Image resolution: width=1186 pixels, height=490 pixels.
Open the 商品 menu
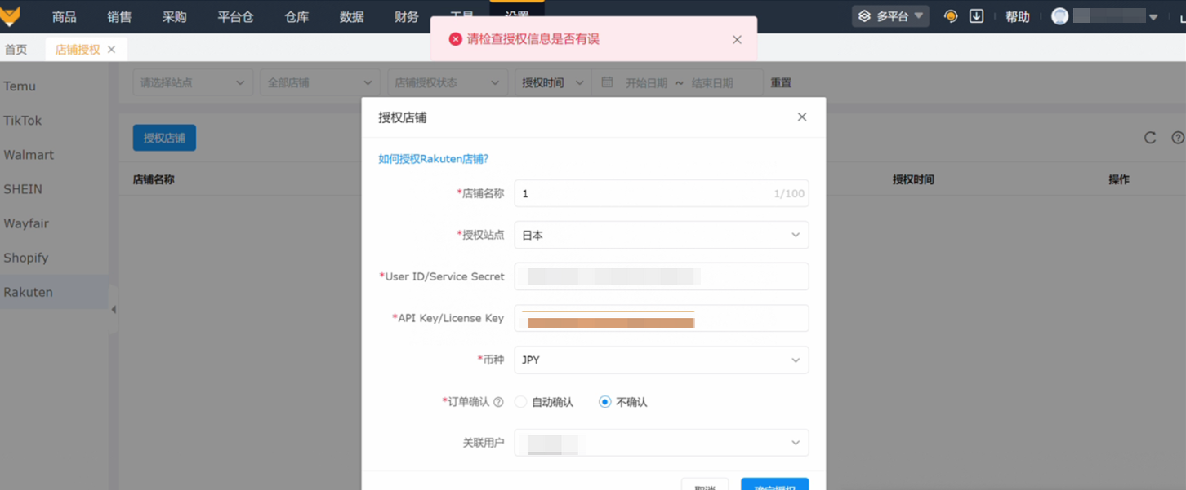(x=65, y=16)
